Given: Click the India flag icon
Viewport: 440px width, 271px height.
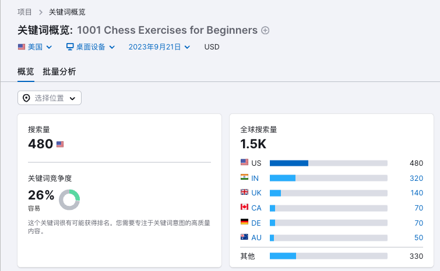Looking at the screenshot, I should pyautogui.click(x=244, y=178).
